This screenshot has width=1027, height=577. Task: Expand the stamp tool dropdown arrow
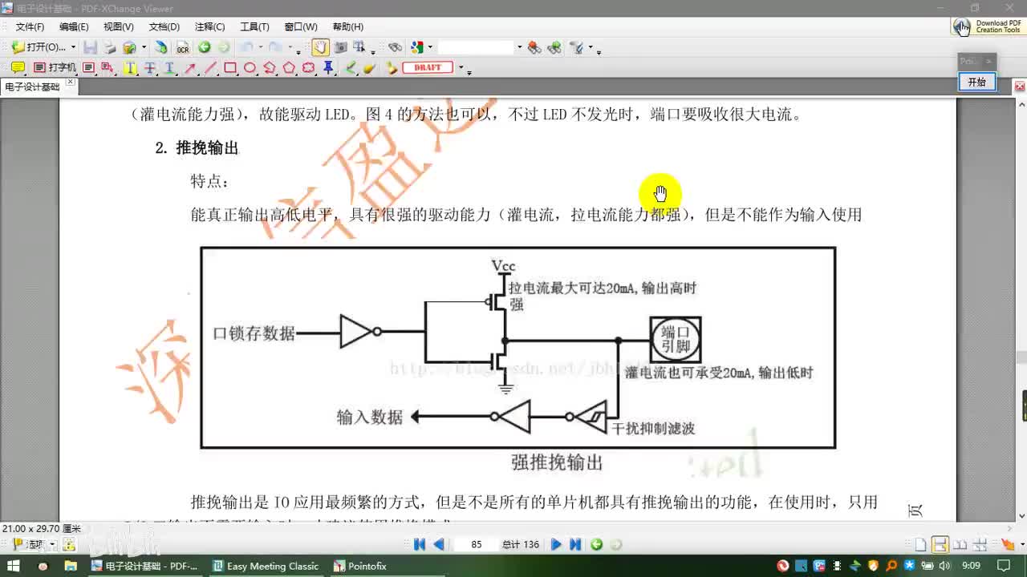(x=461, y=68)
